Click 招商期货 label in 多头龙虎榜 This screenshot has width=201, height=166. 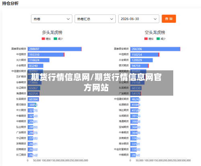pos(21,149)
